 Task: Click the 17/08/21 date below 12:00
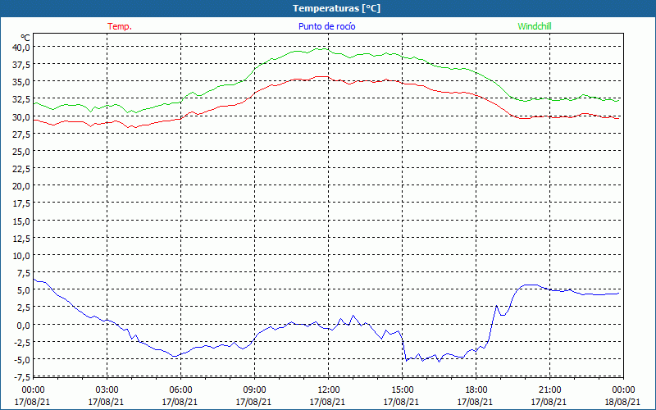[x=327, y=402]
